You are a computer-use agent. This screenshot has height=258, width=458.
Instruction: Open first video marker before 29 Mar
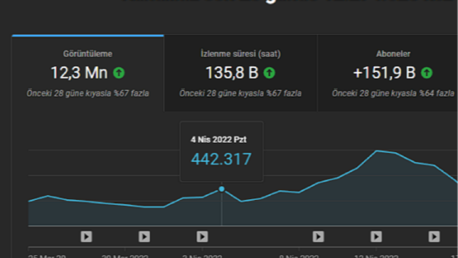[87, 237]
